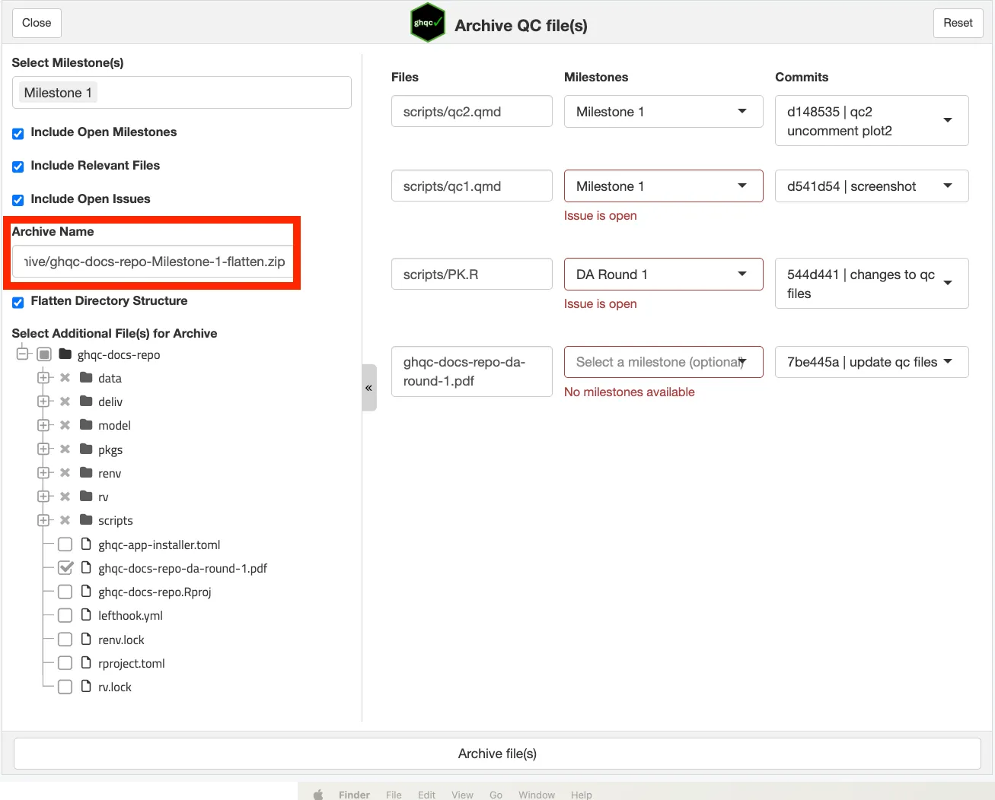Open the commit dropdown showing d541d54 screenshot
The width and height of the screenshot is (995, 800).
[x=871, y=186]
